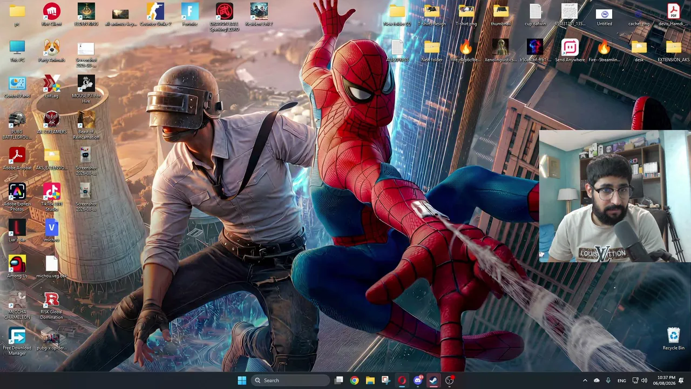Select the thumbnail folder
The height and width of the screenshot is (389, 691).
[x=500, y=15]
